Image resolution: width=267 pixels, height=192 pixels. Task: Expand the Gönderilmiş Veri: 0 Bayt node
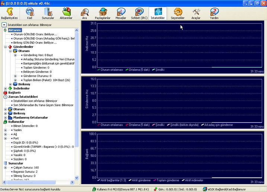tap(15, 55)
